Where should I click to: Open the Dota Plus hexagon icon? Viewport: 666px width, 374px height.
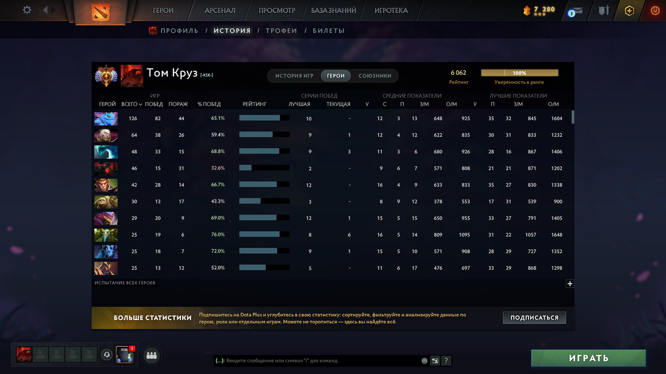(x=630, y=10)
